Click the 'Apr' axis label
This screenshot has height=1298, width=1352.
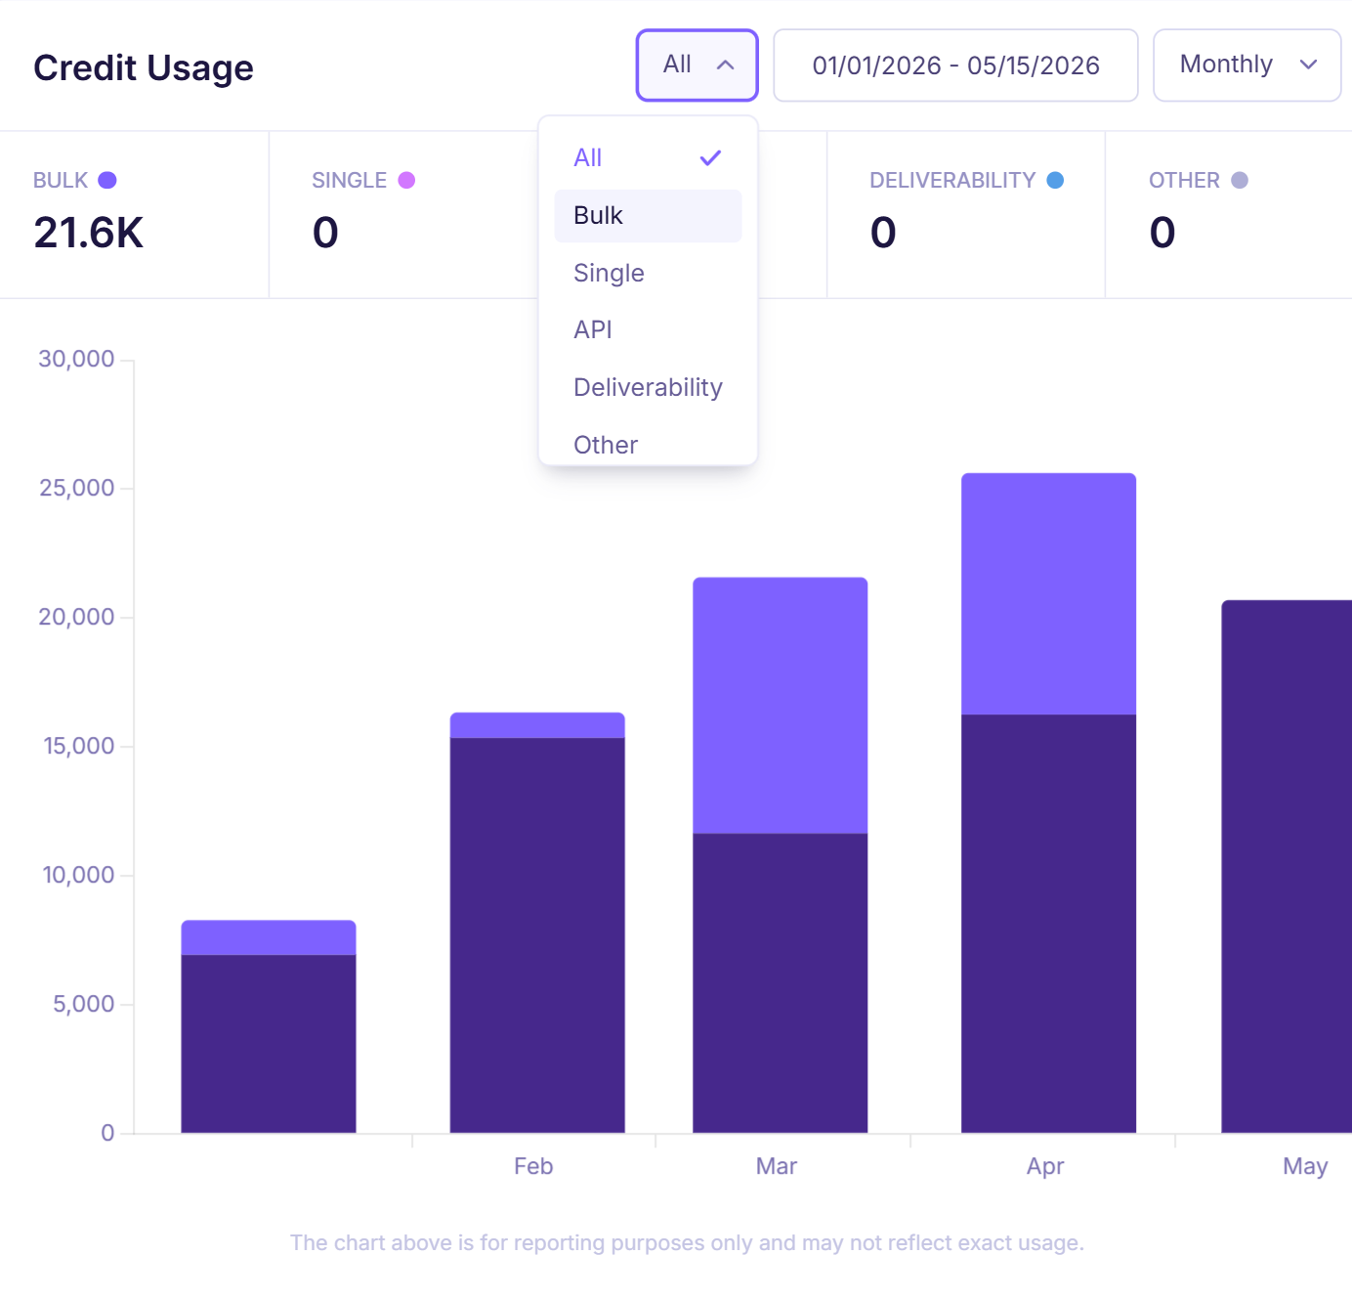[x=1045, y=1167]
